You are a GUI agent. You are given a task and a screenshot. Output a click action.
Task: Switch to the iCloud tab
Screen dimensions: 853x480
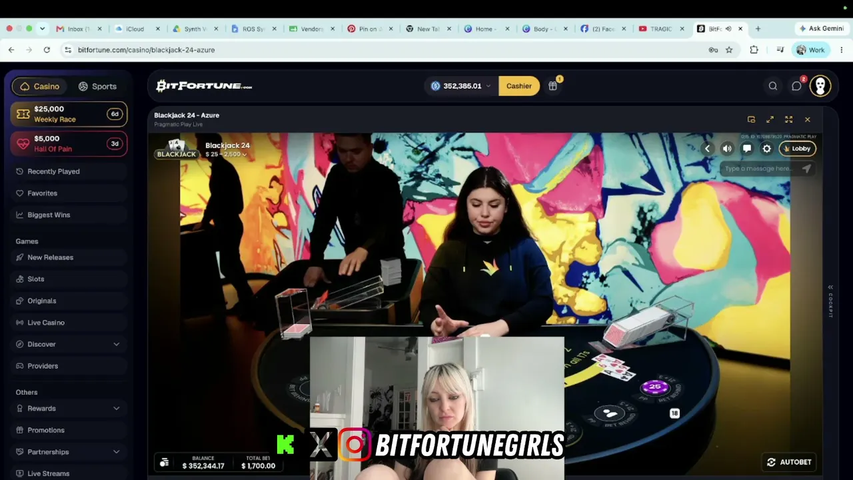point(138,29)
